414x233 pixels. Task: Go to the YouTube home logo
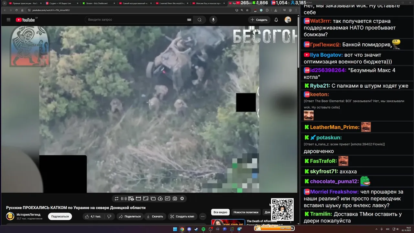[25, 20]
